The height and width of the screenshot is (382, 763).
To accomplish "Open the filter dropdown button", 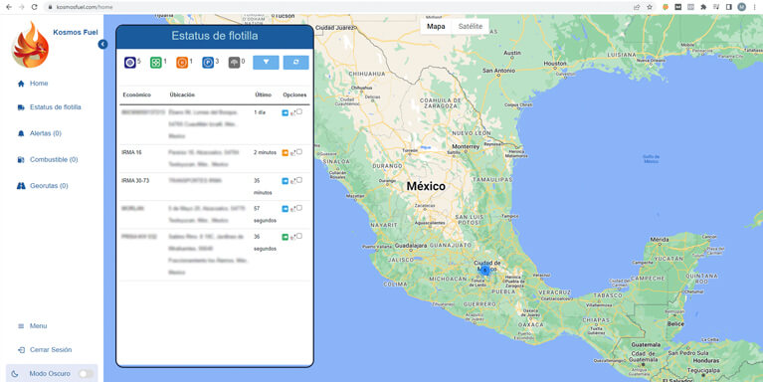I will tap(266, 63).
